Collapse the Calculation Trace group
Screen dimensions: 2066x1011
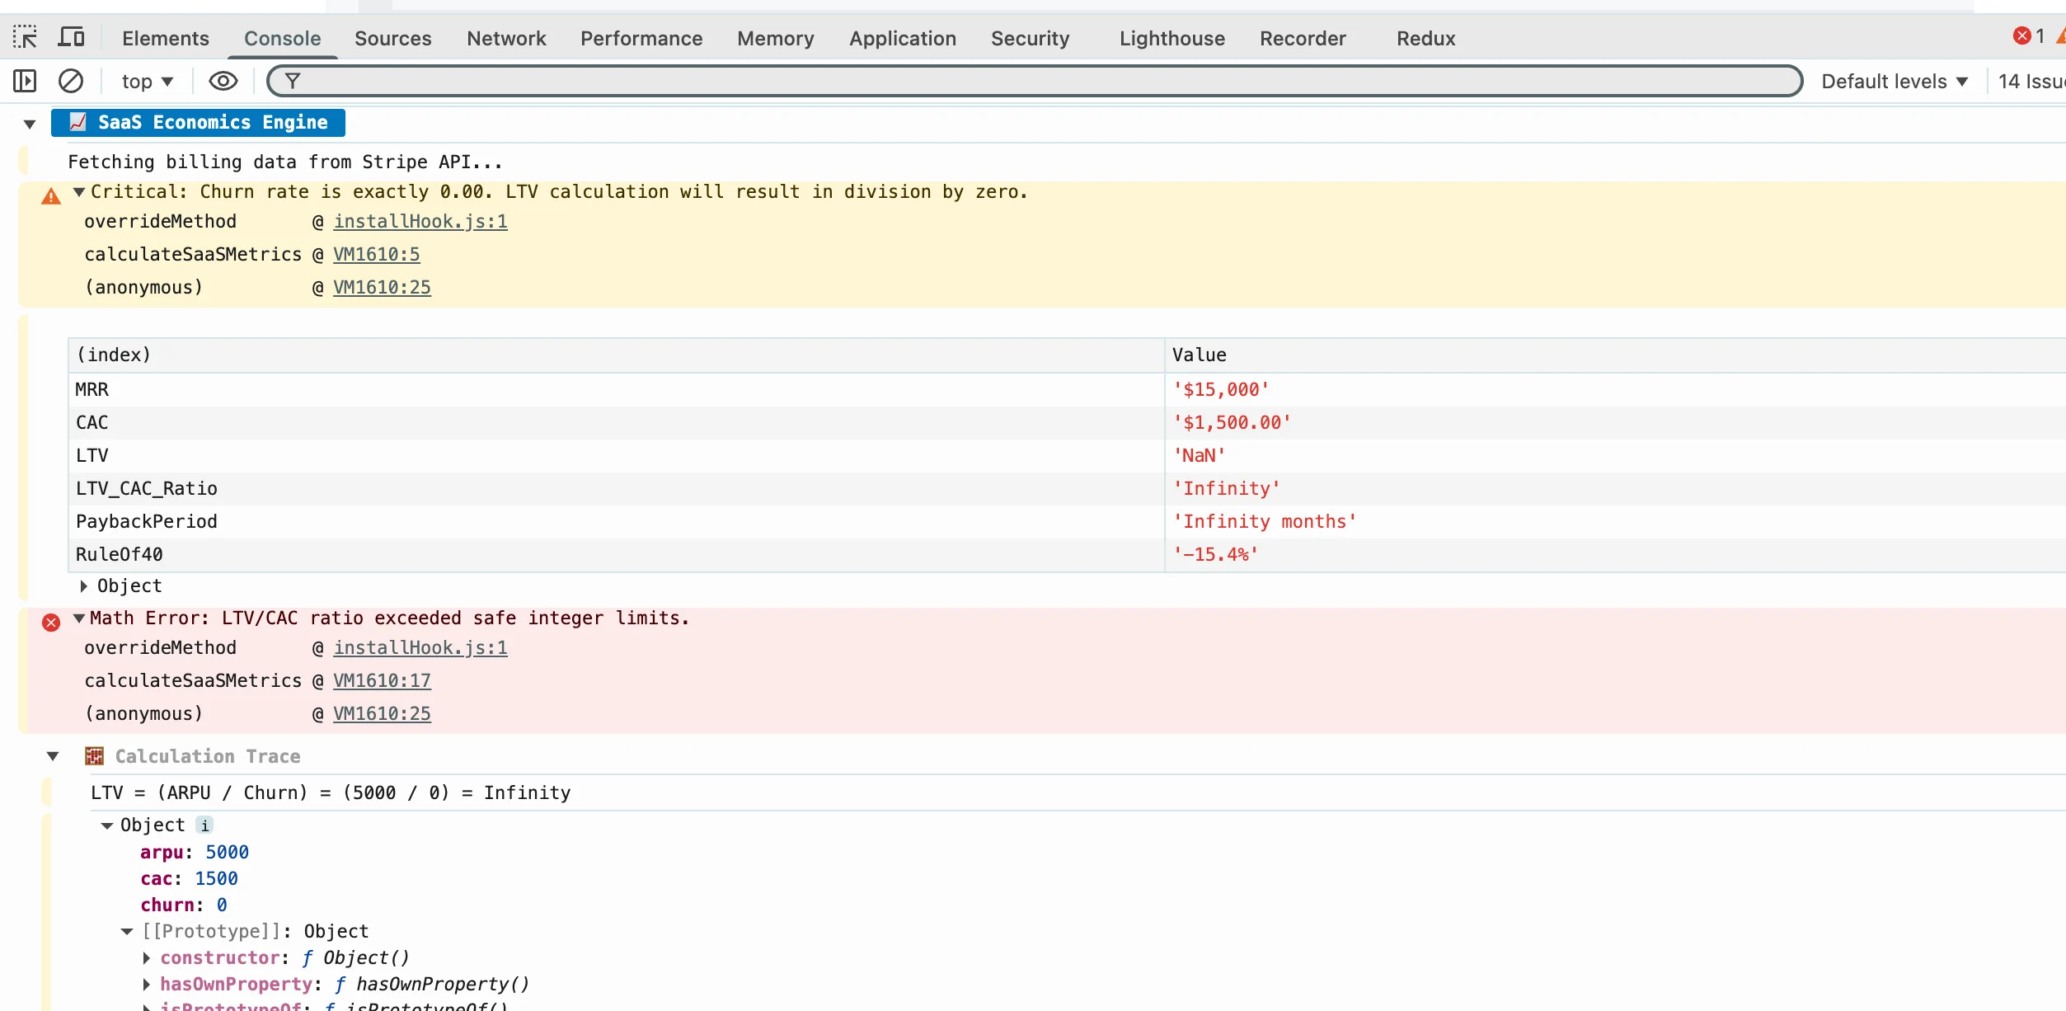point(53,756)
